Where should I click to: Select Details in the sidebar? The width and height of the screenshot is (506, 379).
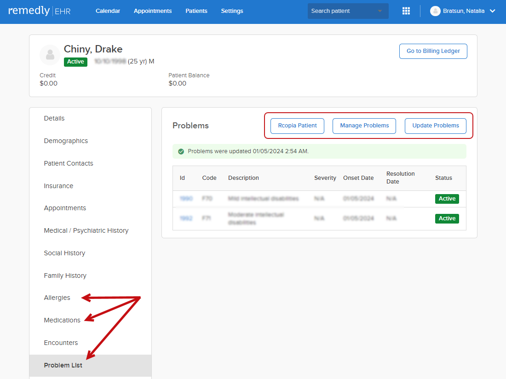pos(54,118)
